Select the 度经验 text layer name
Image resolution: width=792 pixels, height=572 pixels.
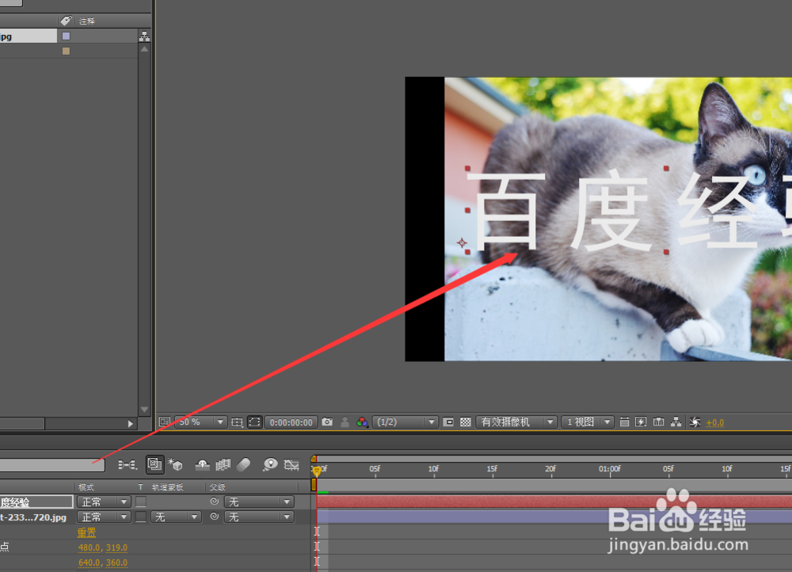15,503
